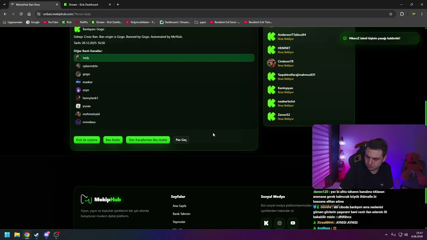427x240 pixels.
Task: Click the Ban Kaldır button
Action: [113, 140]
